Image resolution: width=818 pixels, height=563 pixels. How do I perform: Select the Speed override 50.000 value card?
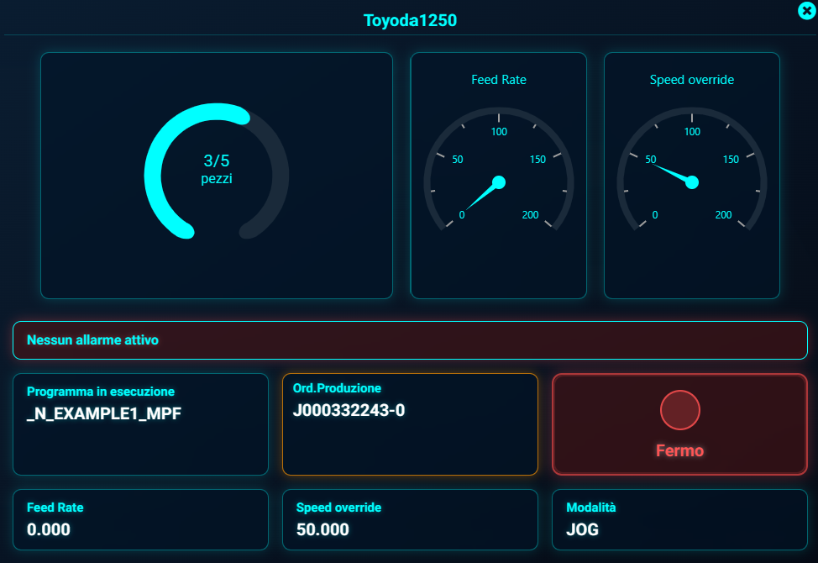coord(410,519)
